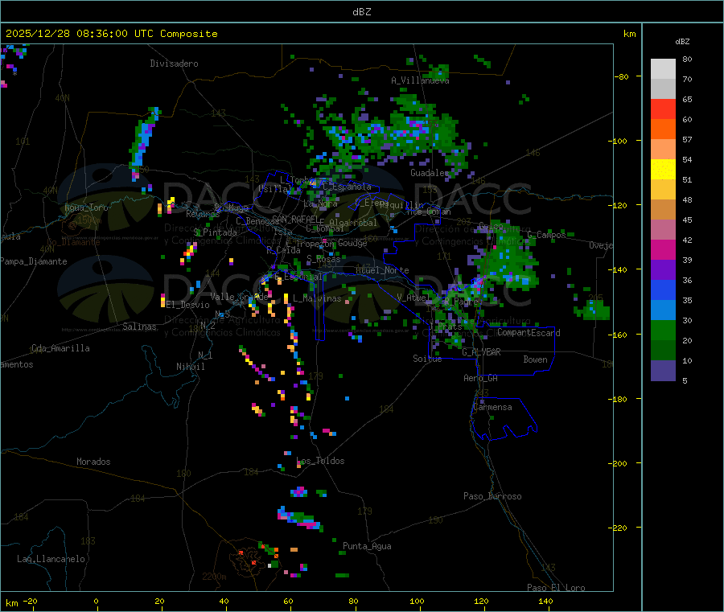Screen dimensions: 724x612
Task: Click the Carmensa location label
Action: pyautogui.click(x=492, y=407)
